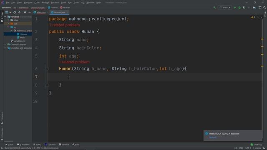Open the Terminal tool window tab
Image resolution: width=267 pixels, height=150 pixels.
[64, 145]
